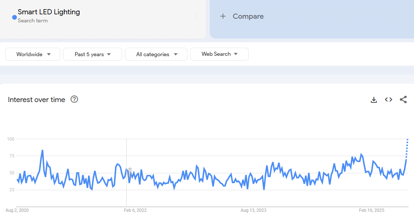The width and height of the screenshot is (414, 221).
Task: Download the chart data as CSV
Action: coord(374,99)
